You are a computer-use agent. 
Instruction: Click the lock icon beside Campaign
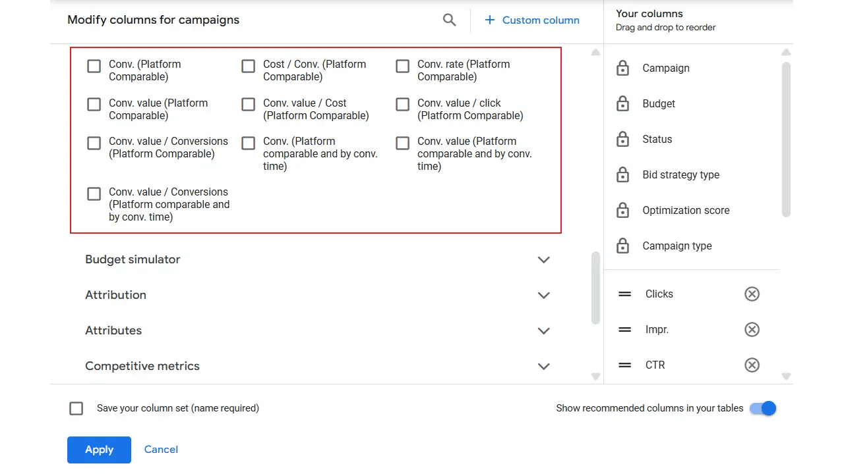pyautogui.click(x=622, y=68)
